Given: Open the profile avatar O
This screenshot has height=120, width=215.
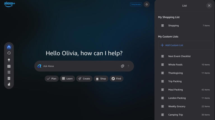Looking at the screenshot, I should 147,4.
